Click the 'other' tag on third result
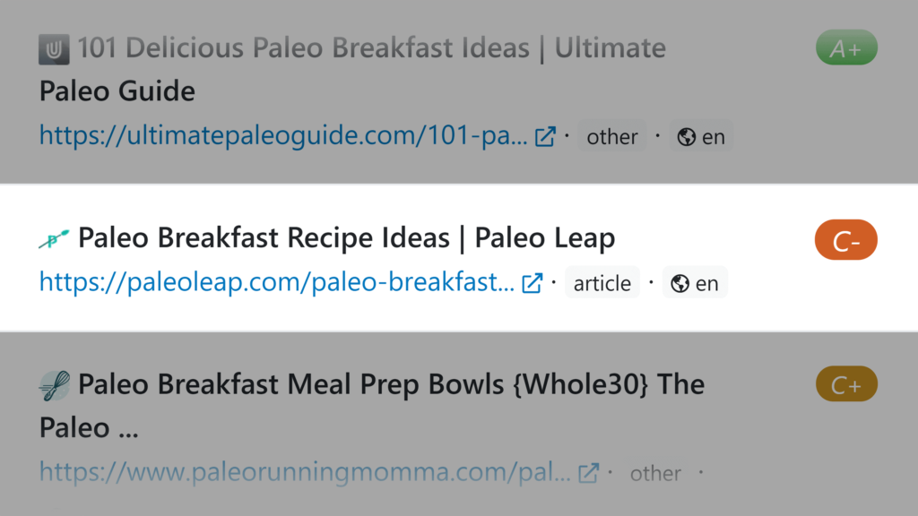 [655, 473]
